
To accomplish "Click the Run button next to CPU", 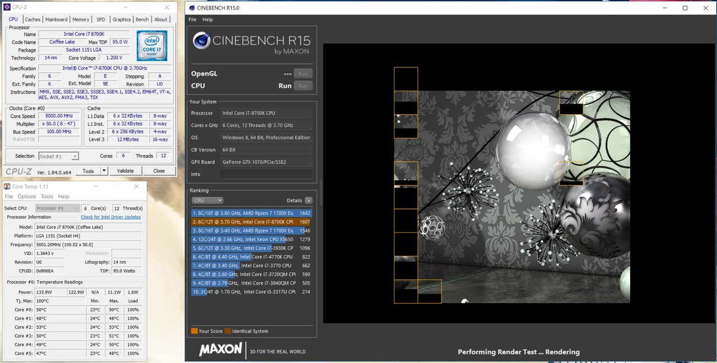I will click(302, 86).
